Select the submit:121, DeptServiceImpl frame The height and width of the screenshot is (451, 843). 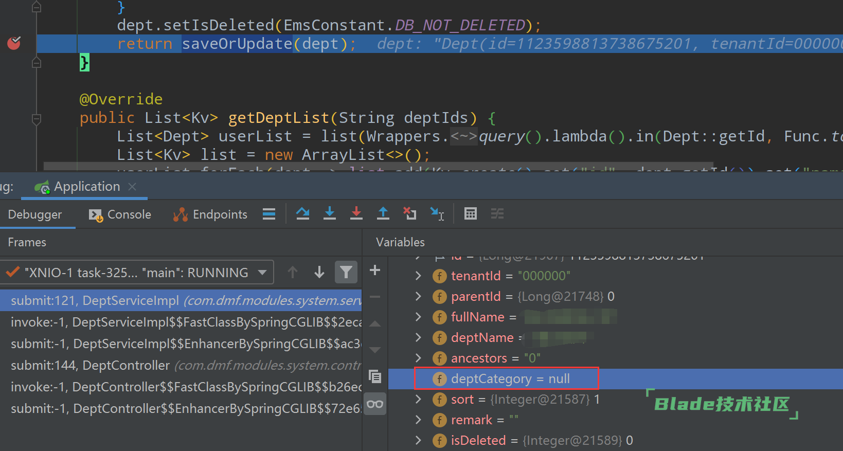pos(181,300)
